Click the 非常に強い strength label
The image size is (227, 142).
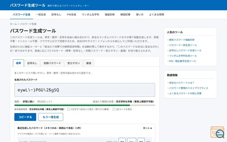click(x=28, y=102)
